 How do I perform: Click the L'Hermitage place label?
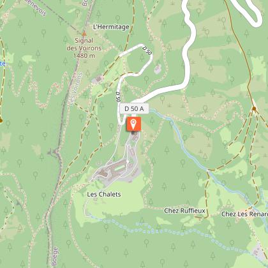click(111, 27)
